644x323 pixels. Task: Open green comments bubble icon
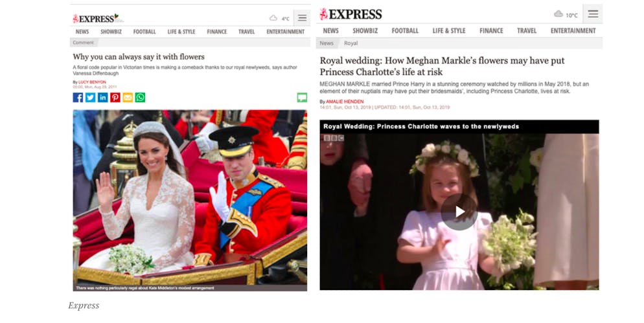pos(302,97)
